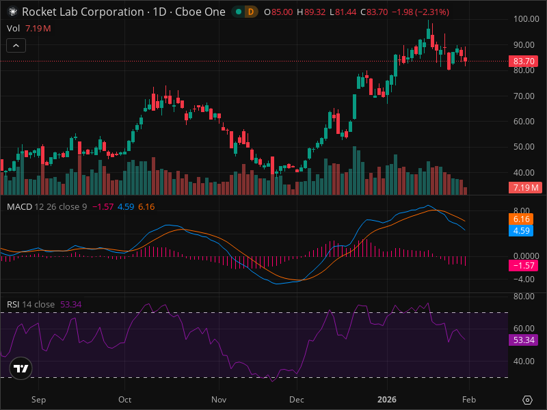Click the 50.00 price scale label
Viewport: 547px width, 410px height.
tap(524, 147)
